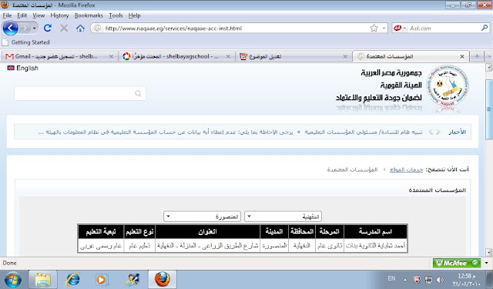
Task: Reload the page with the refresh icon
Action: pos(48,29)
